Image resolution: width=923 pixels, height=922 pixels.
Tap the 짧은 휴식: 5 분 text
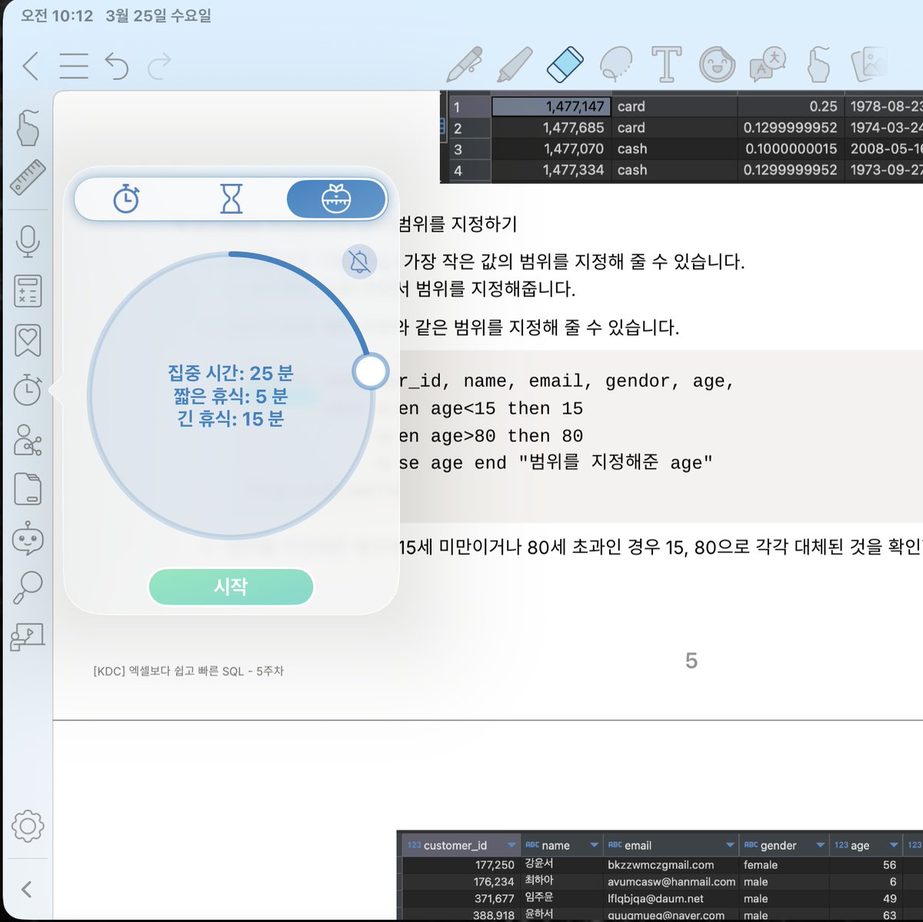(231, 396)
